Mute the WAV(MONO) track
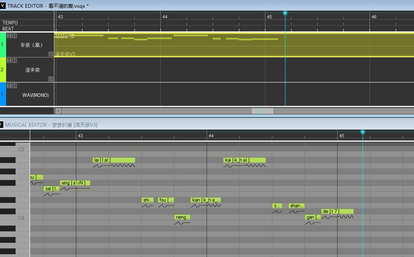The height and width of the screenshot is (257, 414). (x=9, y=86)
